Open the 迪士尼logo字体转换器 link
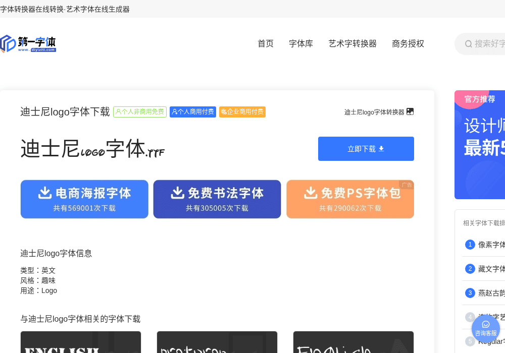505x353 pixels. point(374,112)
